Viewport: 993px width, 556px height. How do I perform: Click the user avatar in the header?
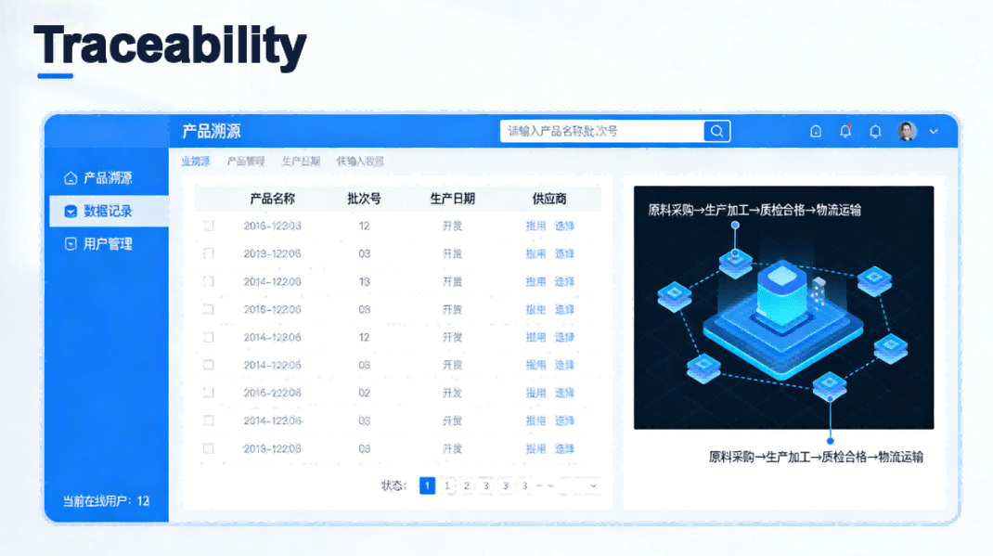point(908,131)
